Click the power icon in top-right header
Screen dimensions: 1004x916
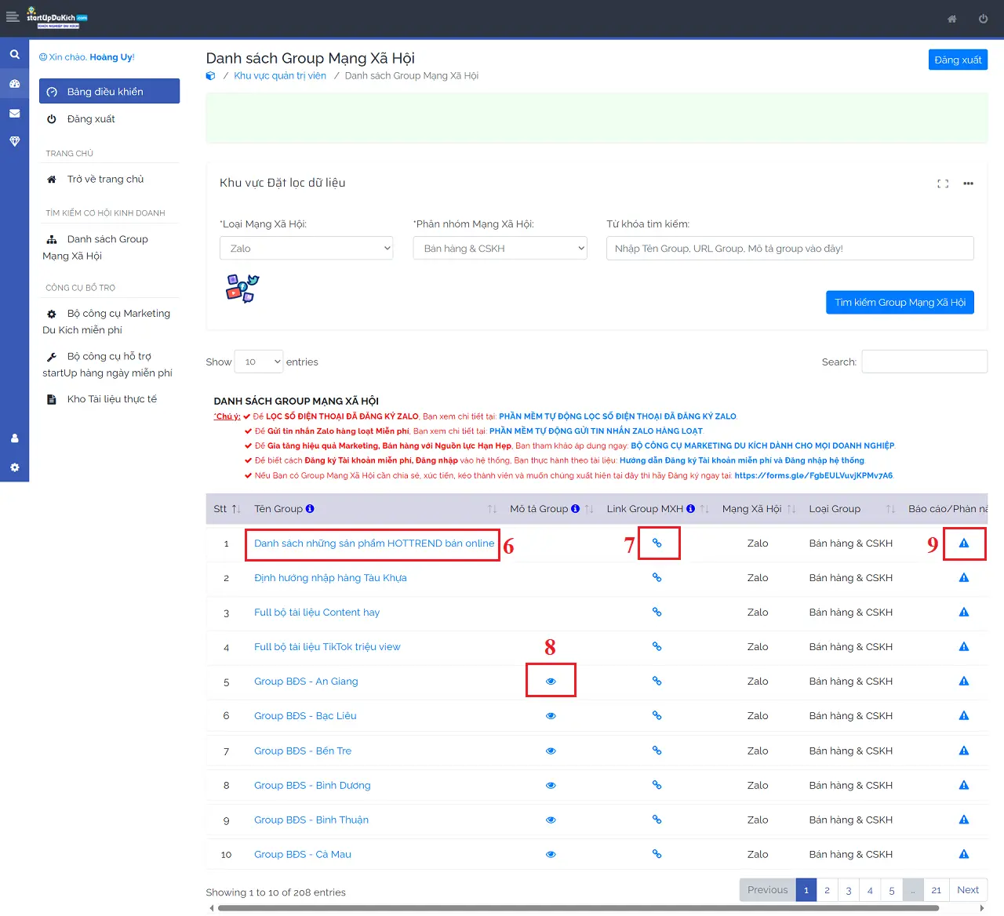tap(983, 19)
